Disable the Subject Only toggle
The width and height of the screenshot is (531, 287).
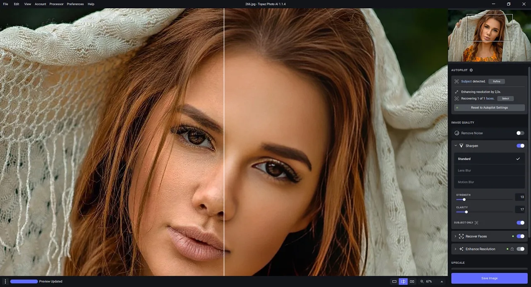(x=520, y=223)
